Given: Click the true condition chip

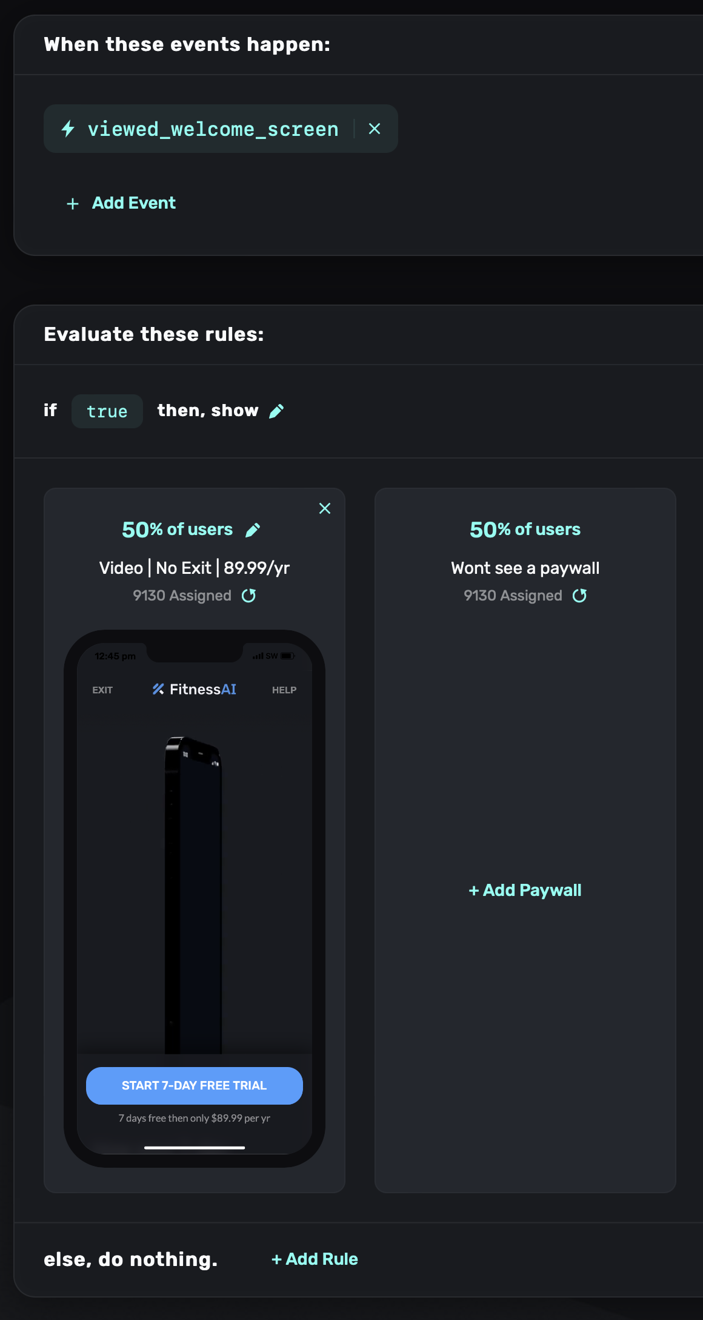Looking at the screenshot, I should (x=107, y=411).
